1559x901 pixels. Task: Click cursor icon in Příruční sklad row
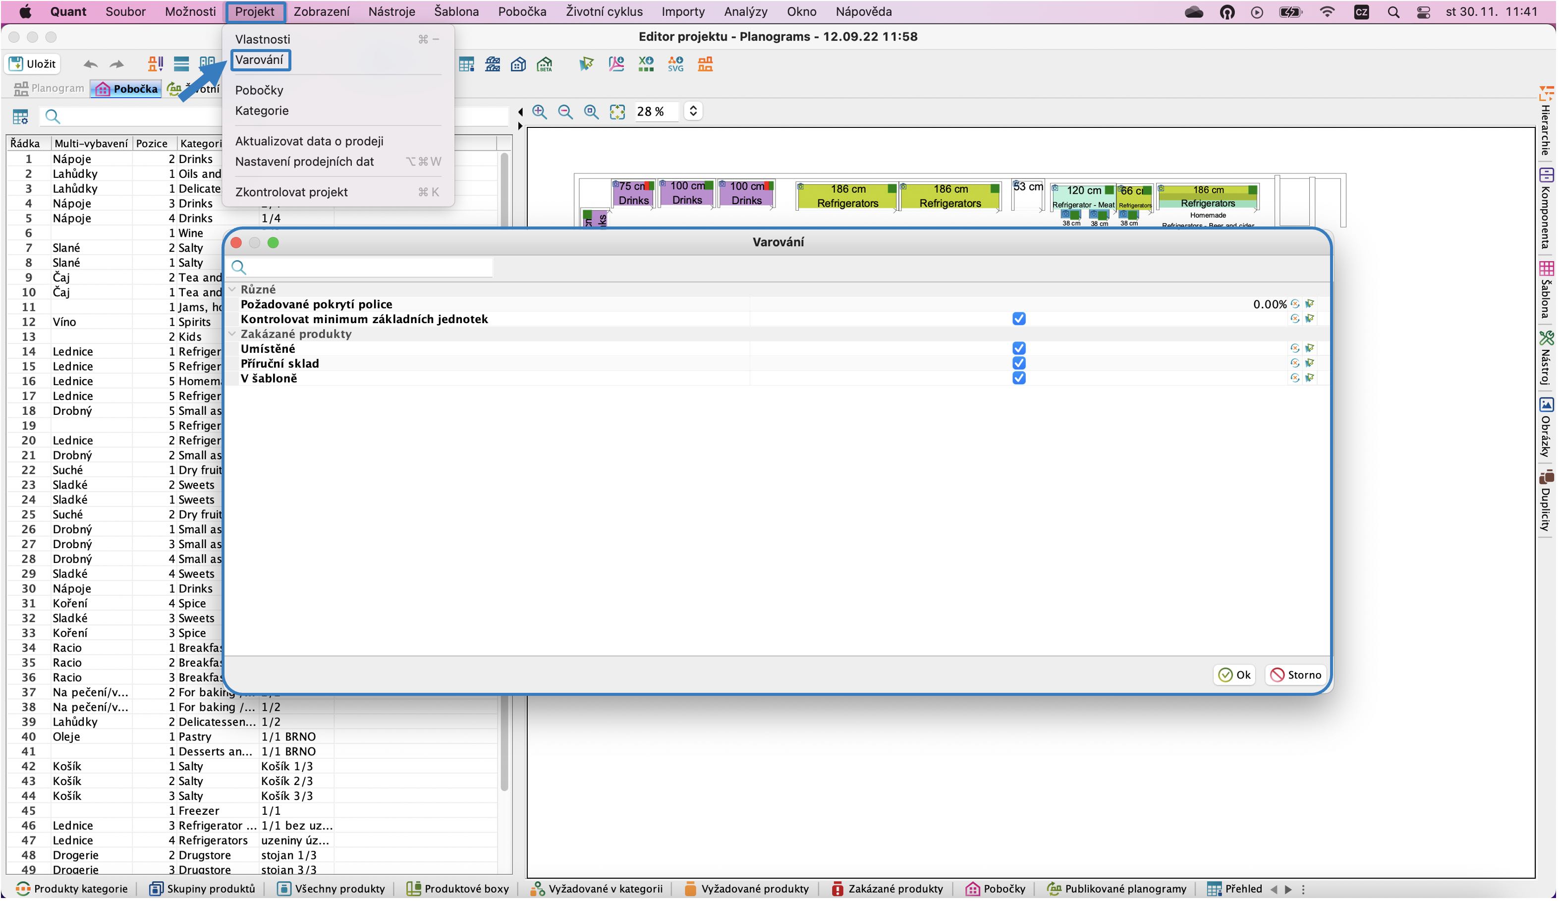(1310, 363)
